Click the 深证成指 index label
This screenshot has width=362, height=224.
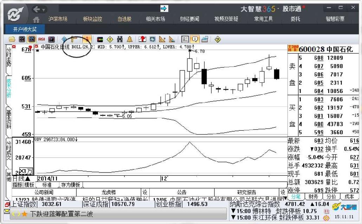click(95, 204)
